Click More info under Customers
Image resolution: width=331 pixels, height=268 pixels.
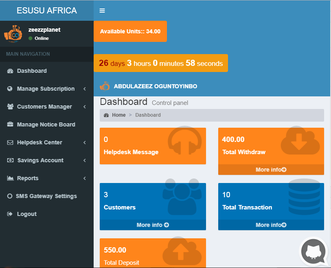pos(153,225)
